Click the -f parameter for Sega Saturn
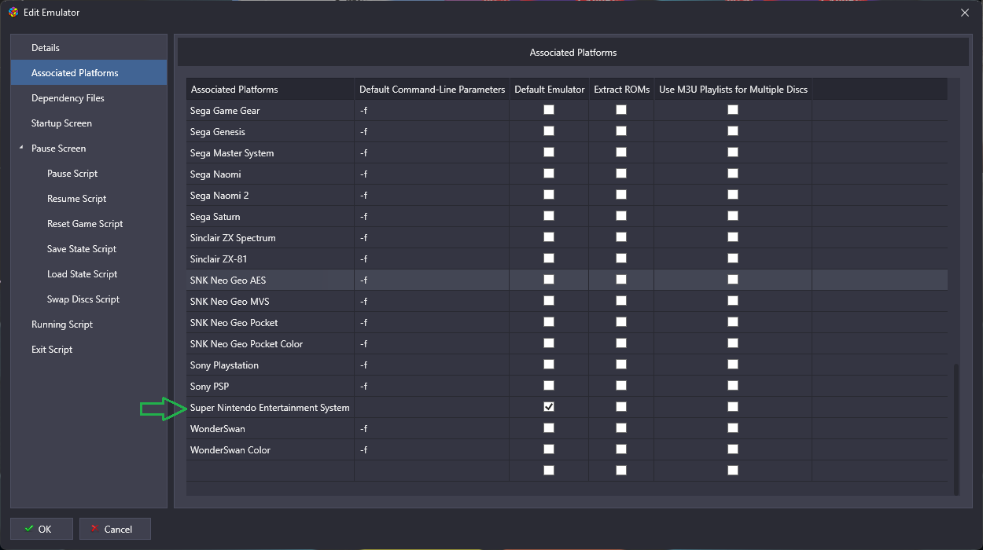This screenshot has width=983, height=550. pos(432,217)
